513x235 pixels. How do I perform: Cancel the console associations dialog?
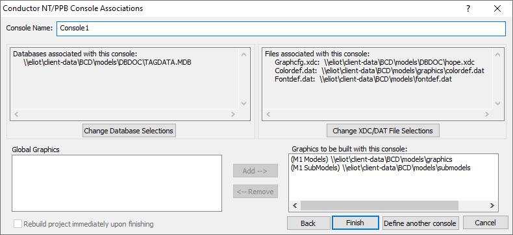[x=485, y=223]
